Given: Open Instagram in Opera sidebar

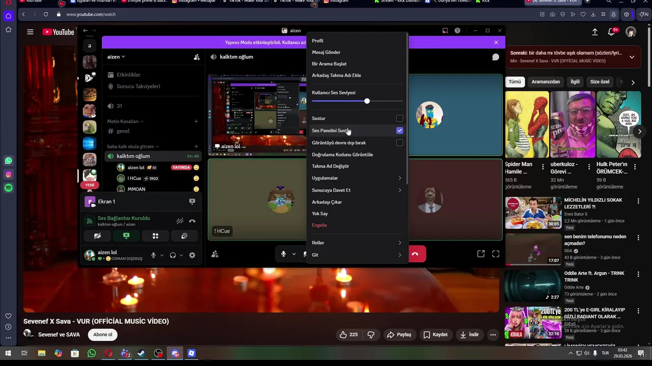Looking at the screenshot, I should (x=8, y=174).
